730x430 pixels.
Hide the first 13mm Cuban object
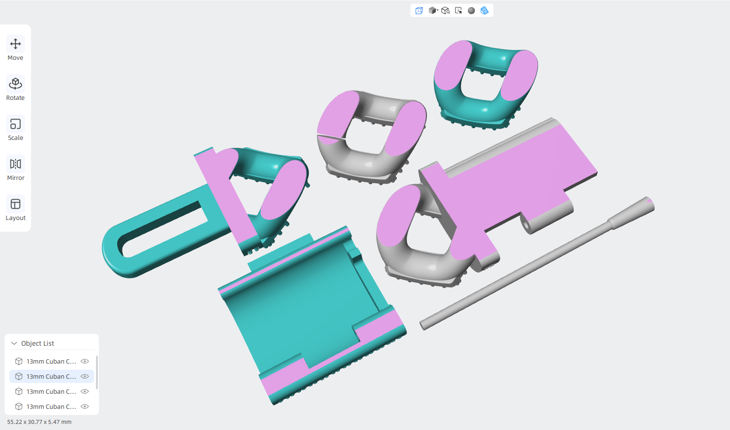(x=85, y=361)
